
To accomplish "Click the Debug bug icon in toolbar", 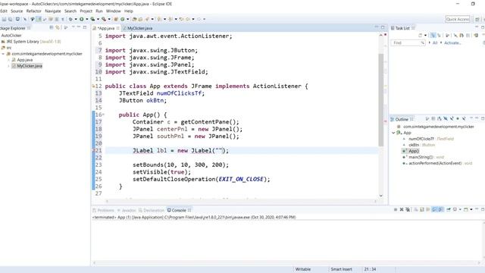I will click(70, 19).
